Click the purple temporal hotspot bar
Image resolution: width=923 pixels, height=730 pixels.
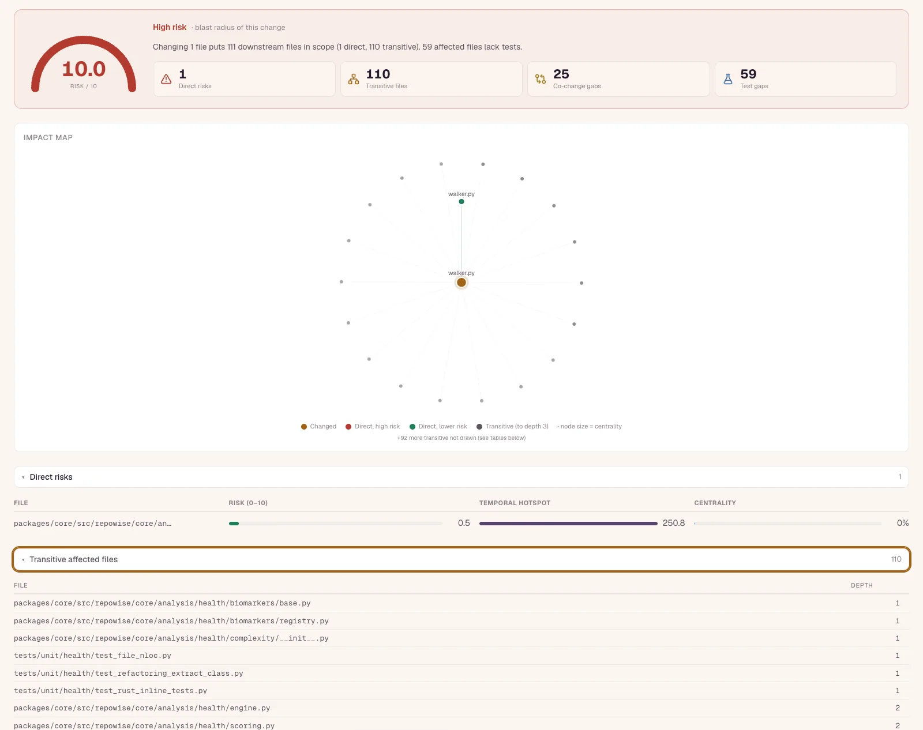(x=568, y=524)
